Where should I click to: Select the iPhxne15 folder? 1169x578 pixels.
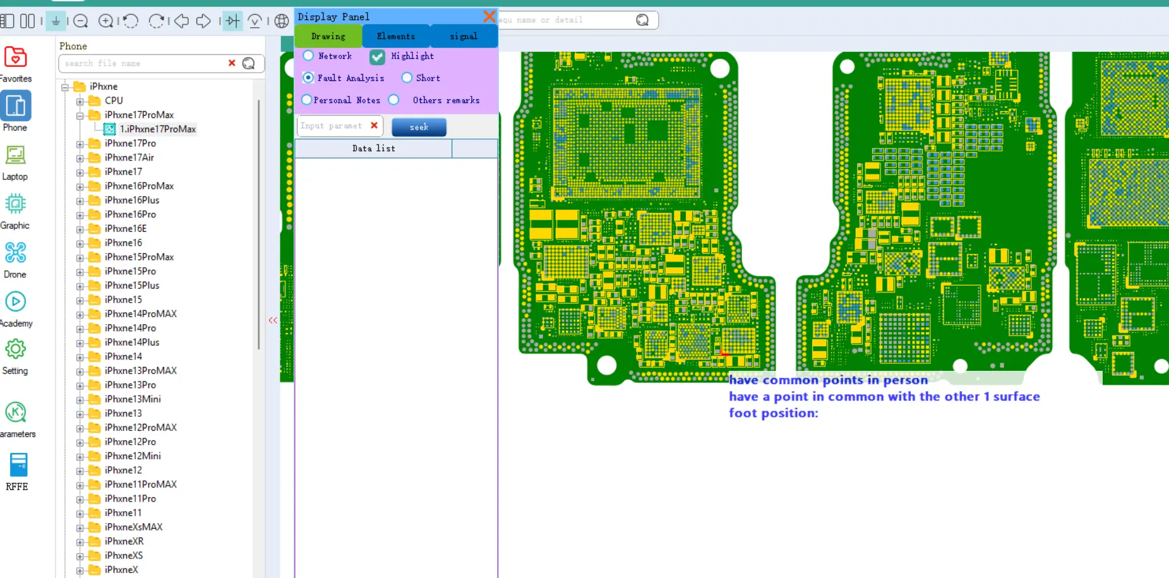click(123, 299)
